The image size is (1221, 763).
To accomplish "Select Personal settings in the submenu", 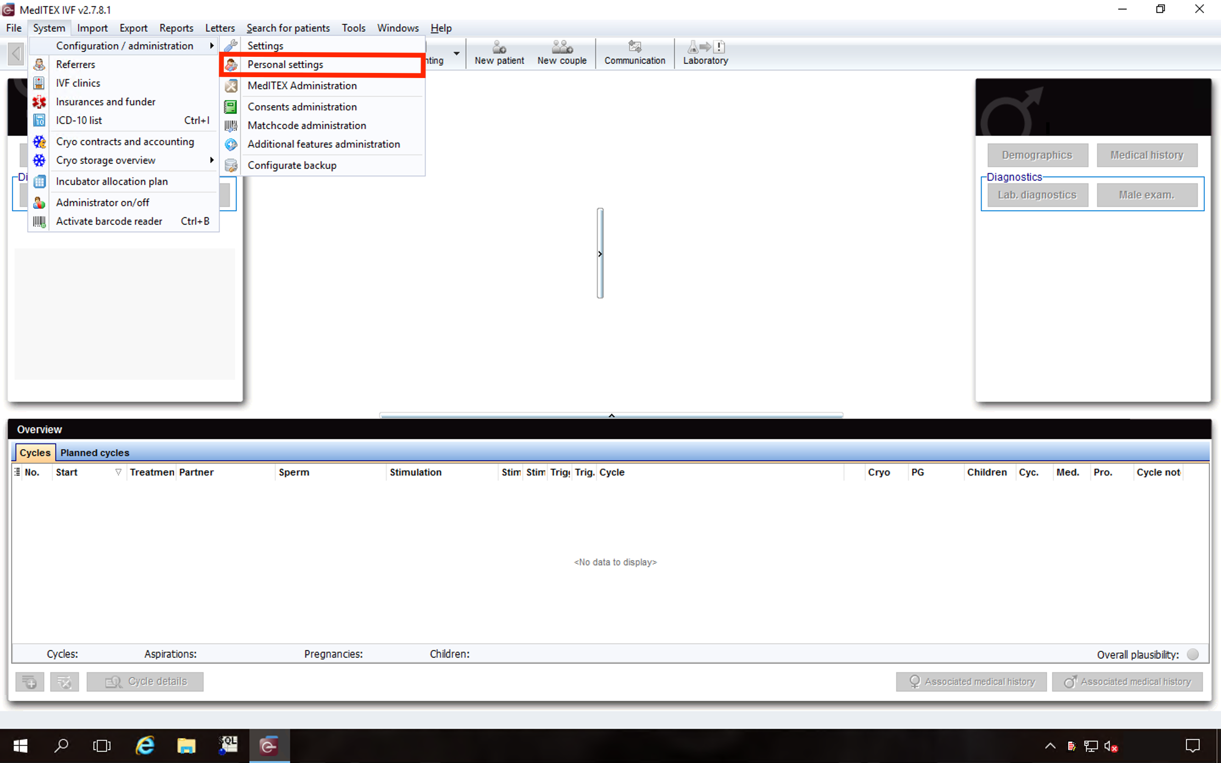I will point(284,64).
